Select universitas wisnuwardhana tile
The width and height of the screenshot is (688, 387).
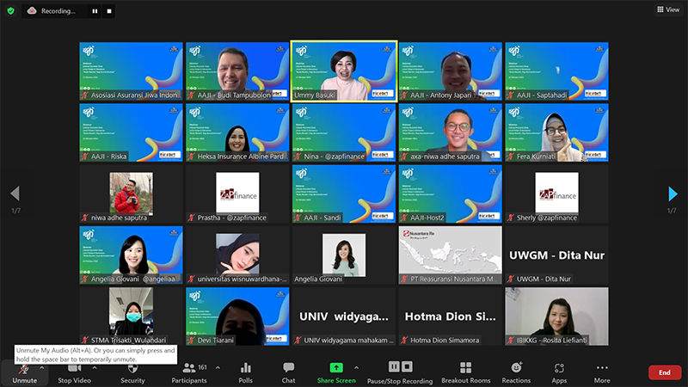coord(237,255)
